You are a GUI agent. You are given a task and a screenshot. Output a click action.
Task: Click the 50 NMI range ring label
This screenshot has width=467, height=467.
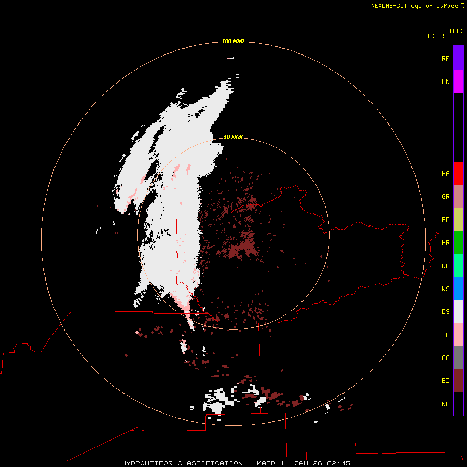233,137
